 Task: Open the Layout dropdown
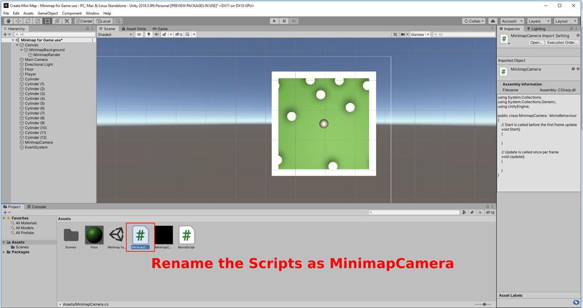[565, 21]
